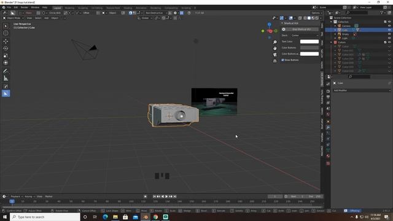
Task: Click the blue Z axis on navigation gizmo
Action: point(269,25)
